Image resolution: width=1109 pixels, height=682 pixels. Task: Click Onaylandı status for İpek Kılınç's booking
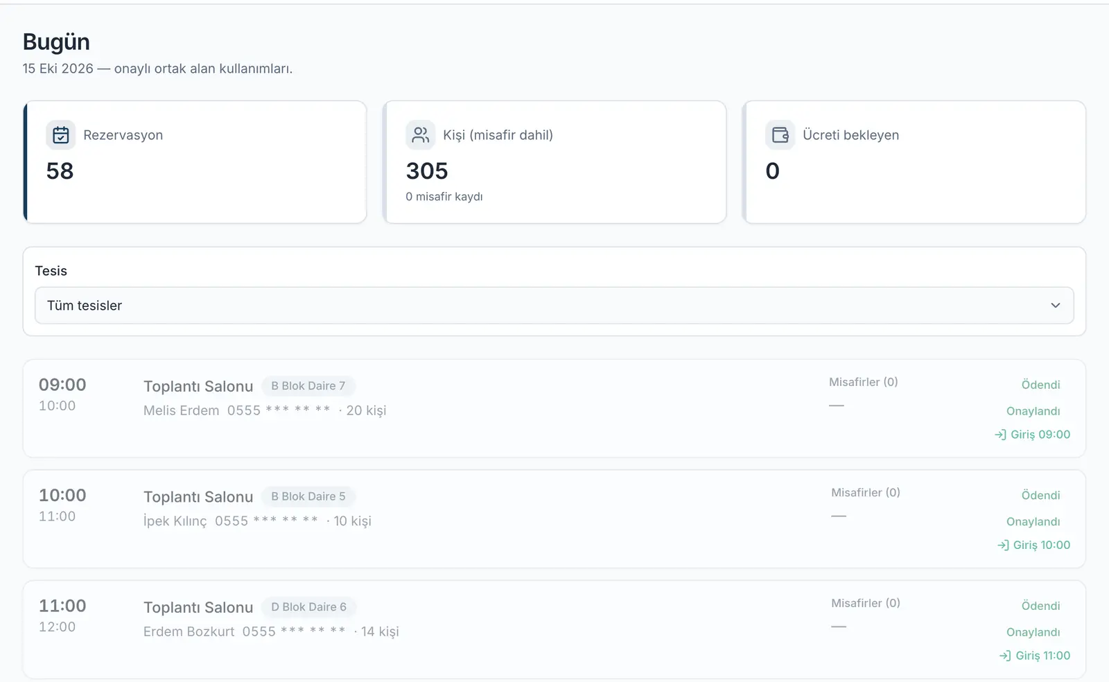point(1033,522)
